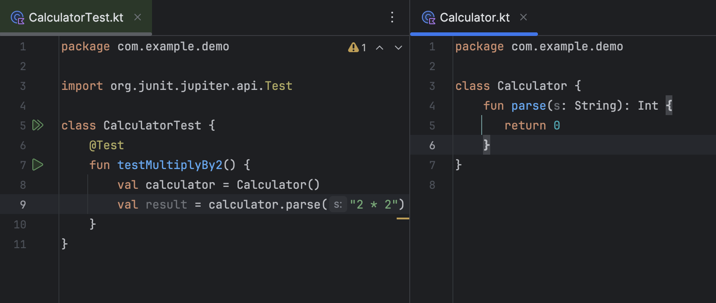716x303 pixels.
Task: Switch to Calculator.kt tab
Action: click(x=474, y=18)
